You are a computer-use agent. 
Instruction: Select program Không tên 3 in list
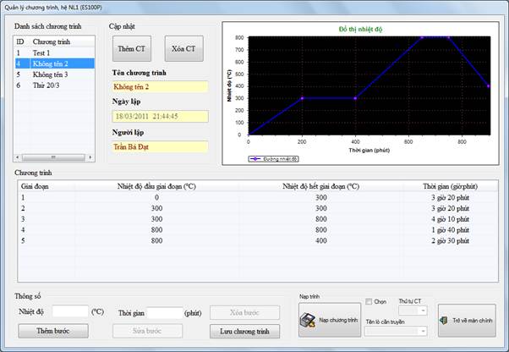point(54,74)
